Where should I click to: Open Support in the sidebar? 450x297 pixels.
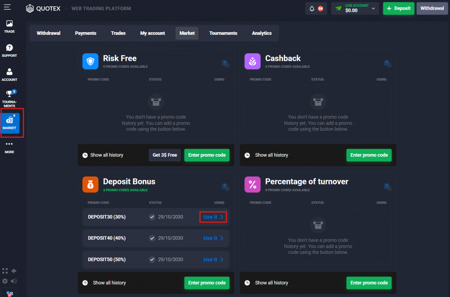pos(10,51)
